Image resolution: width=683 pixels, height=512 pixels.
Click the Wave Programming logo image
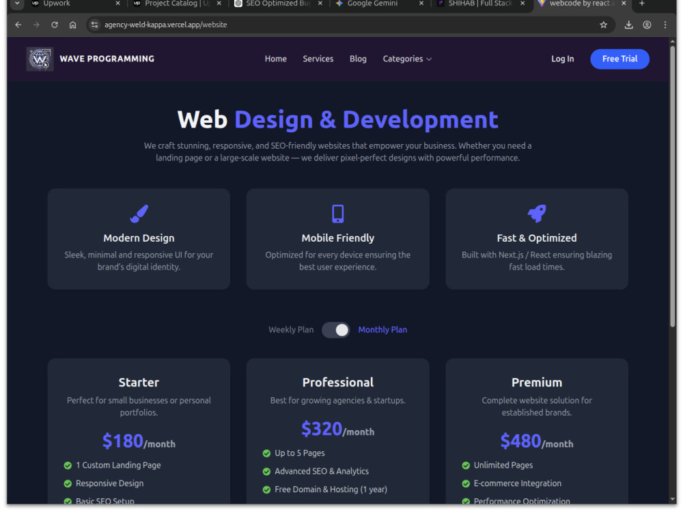pyautogui.click(x=40, y=59)
